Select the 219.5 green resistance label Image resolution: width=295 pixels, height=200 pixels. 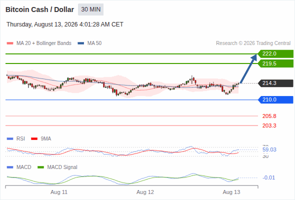275,63
